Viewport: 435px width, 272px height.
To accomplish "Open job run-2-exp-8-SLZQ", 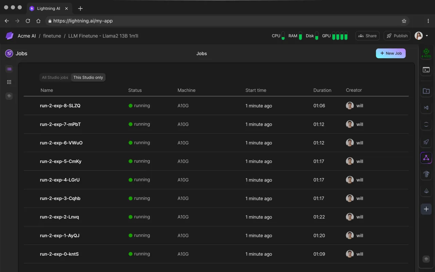I will pos(60,106).
